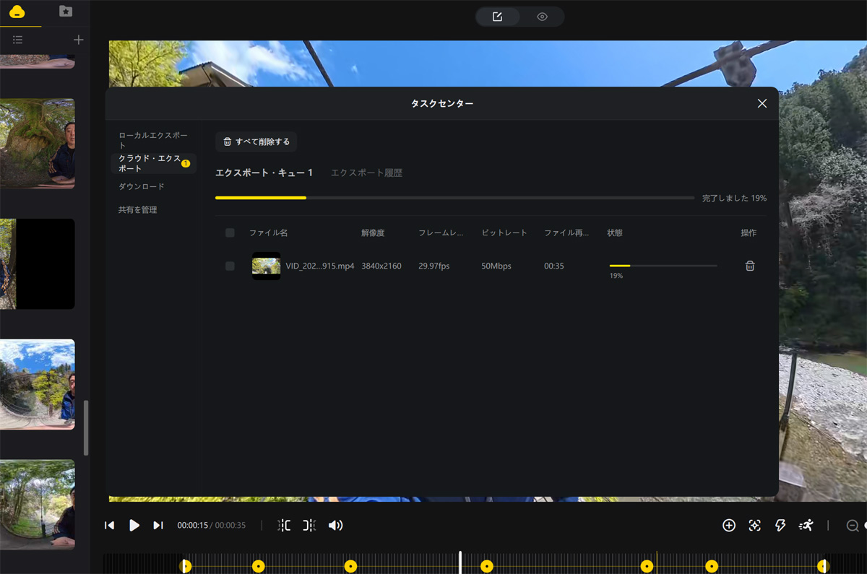Open the エクスポート履歴 tab

click(366, 173)
